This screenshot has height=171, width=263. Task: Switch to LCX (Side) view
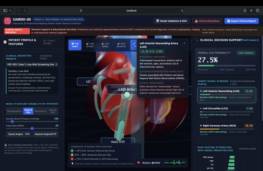tap(105, 45)
